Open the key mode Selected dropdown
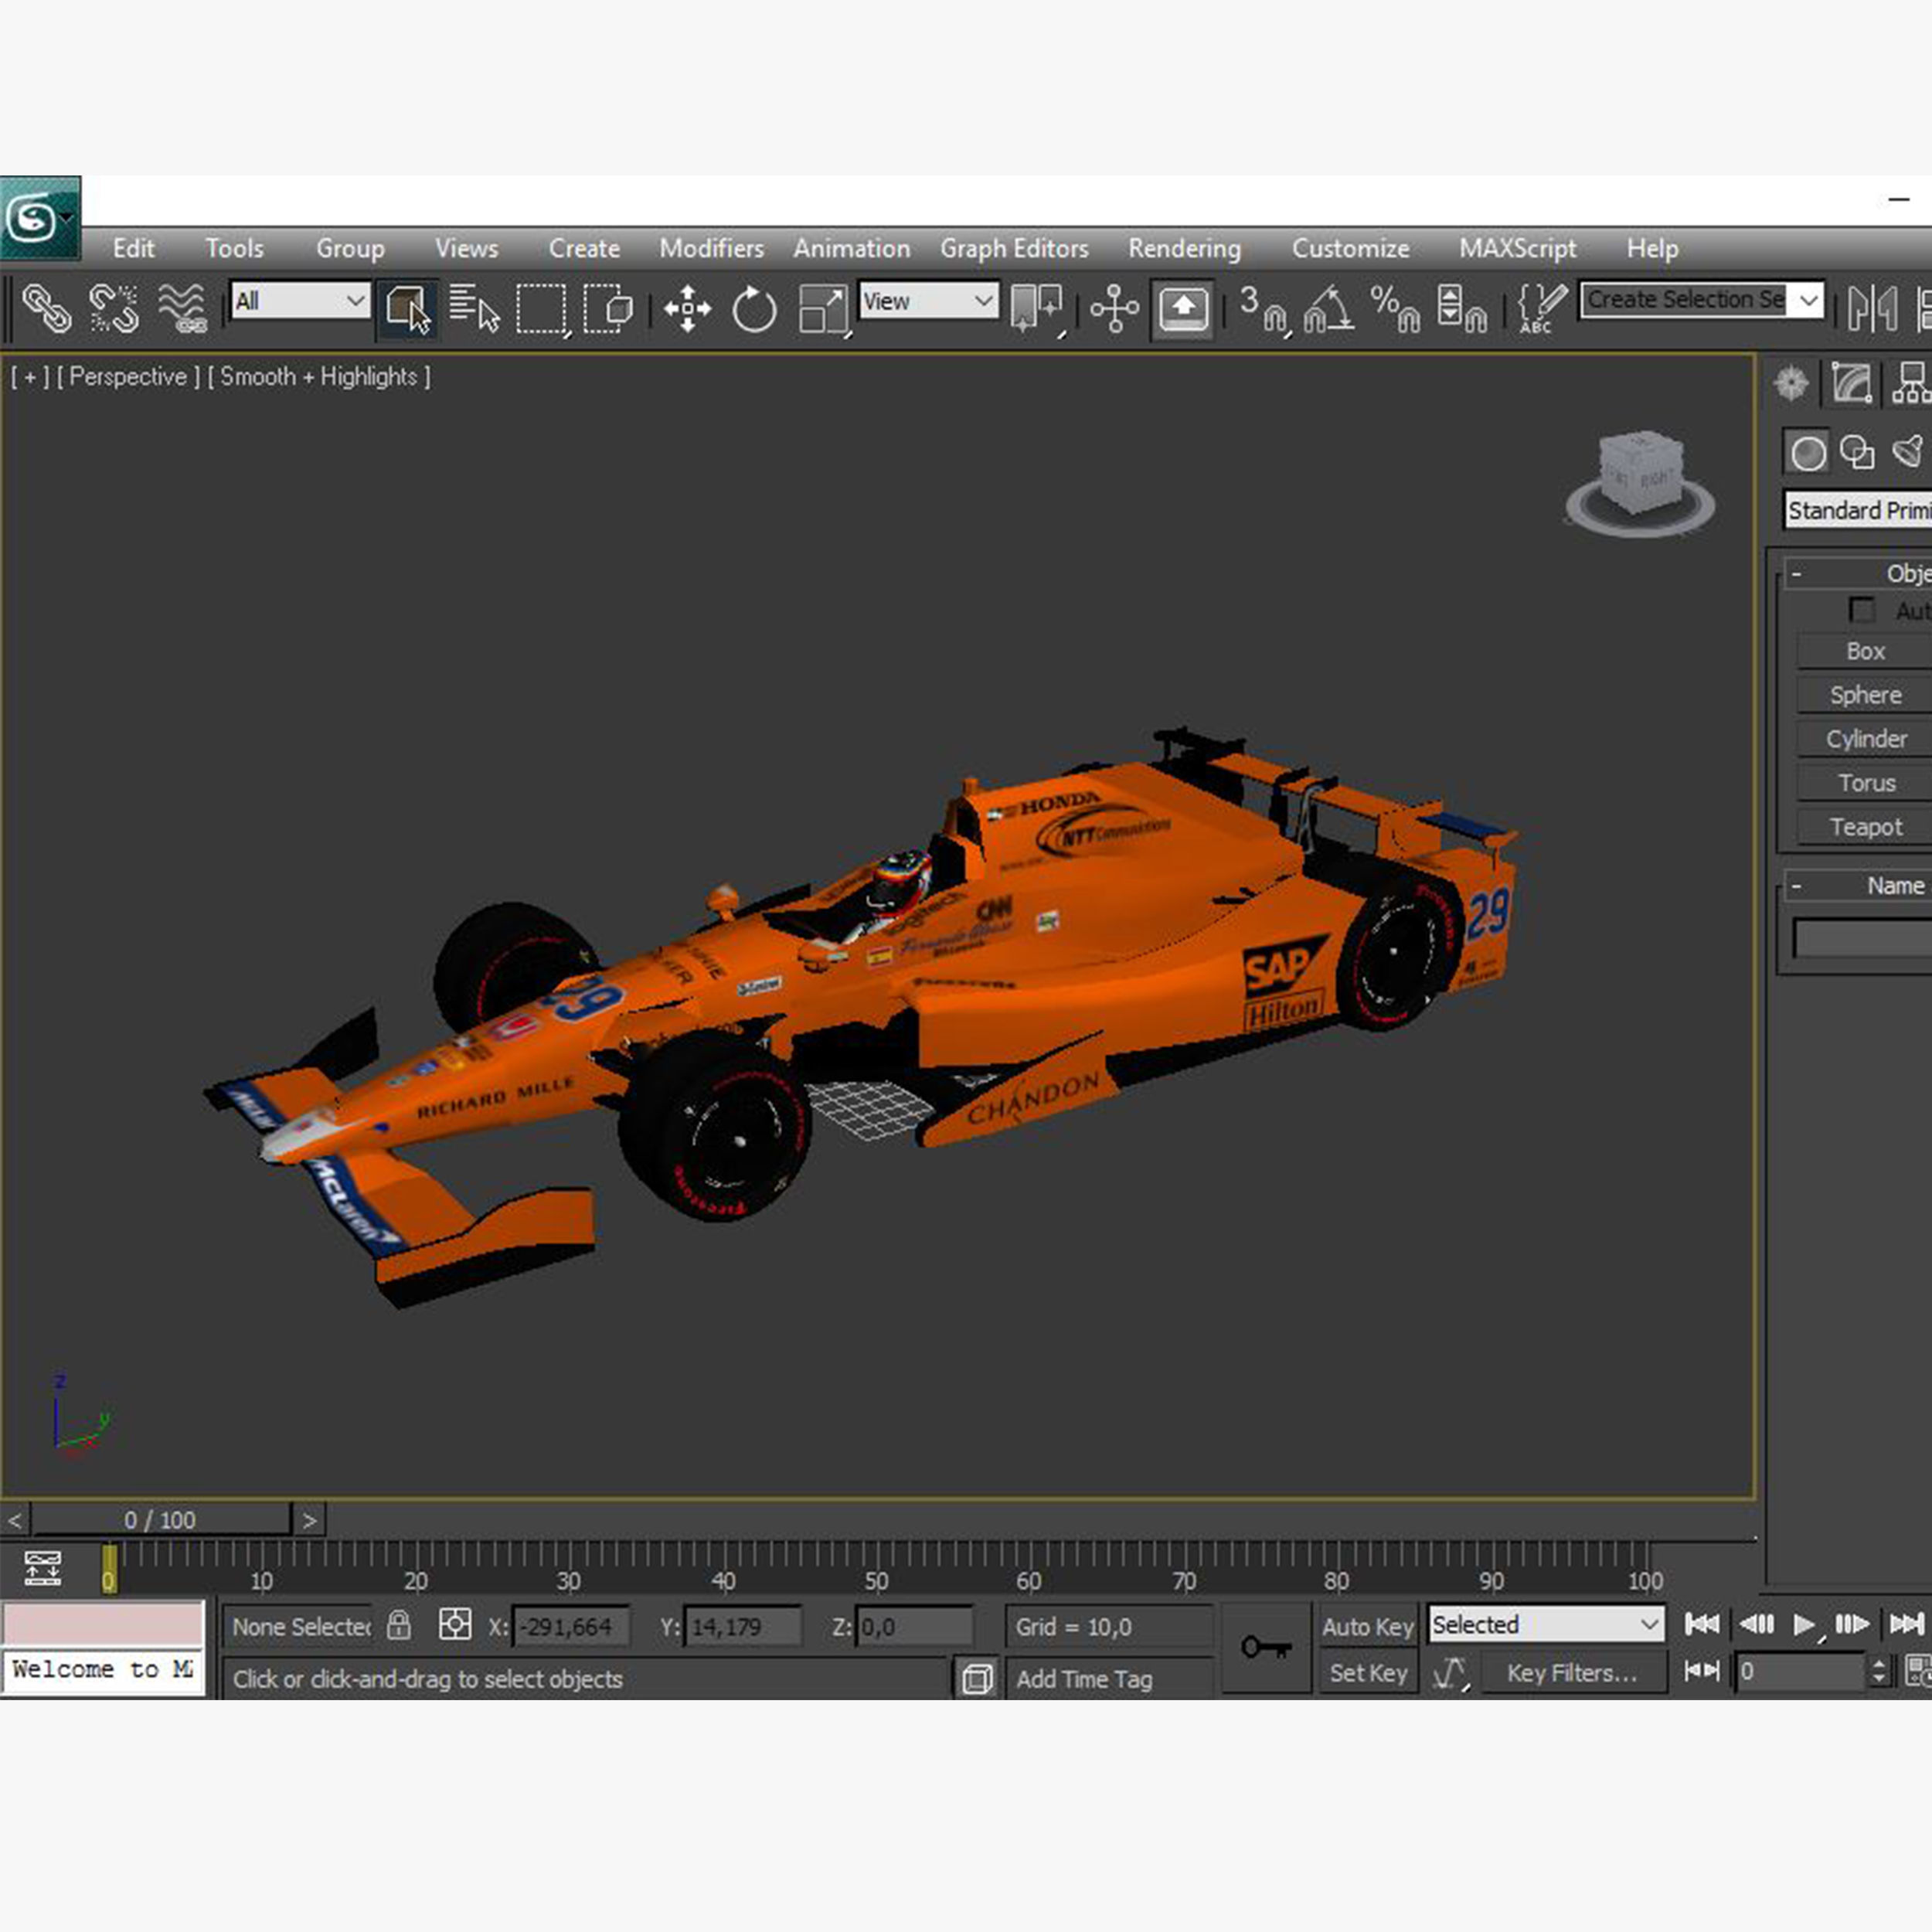The width and height of the screenshot is (1932, 1932). (x=1546, y=1624)
